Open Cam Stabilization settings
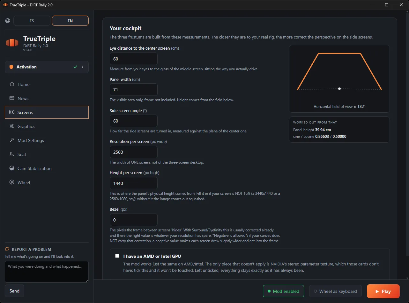This screenshot has height=303, width=409. [47, 168]
